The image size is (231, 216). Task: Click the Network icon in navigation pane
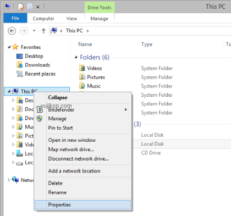(15, 180)
